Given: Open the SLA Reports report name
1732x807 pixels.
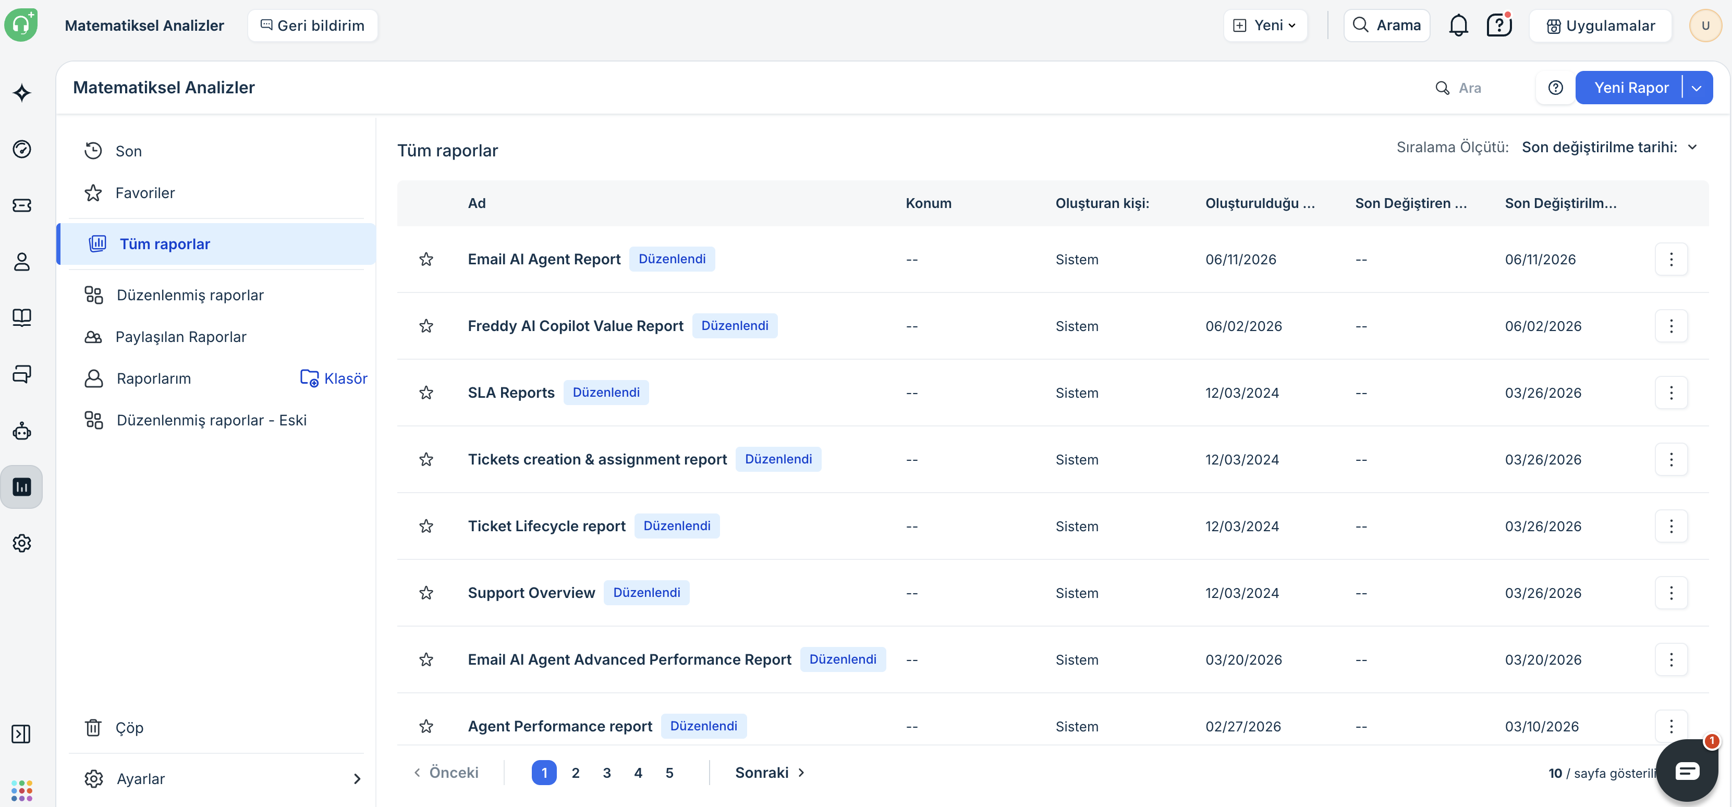Looking at the screenshot, I should (511, 393).
